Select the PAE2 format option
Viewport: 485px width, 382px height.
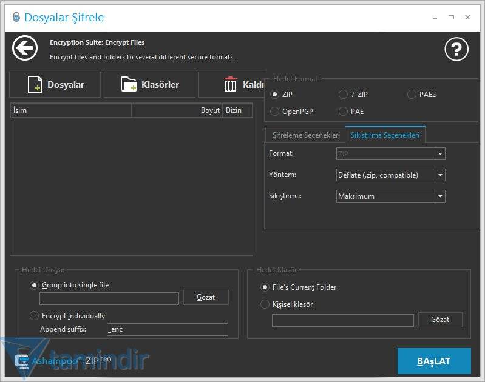pos(412,95)
